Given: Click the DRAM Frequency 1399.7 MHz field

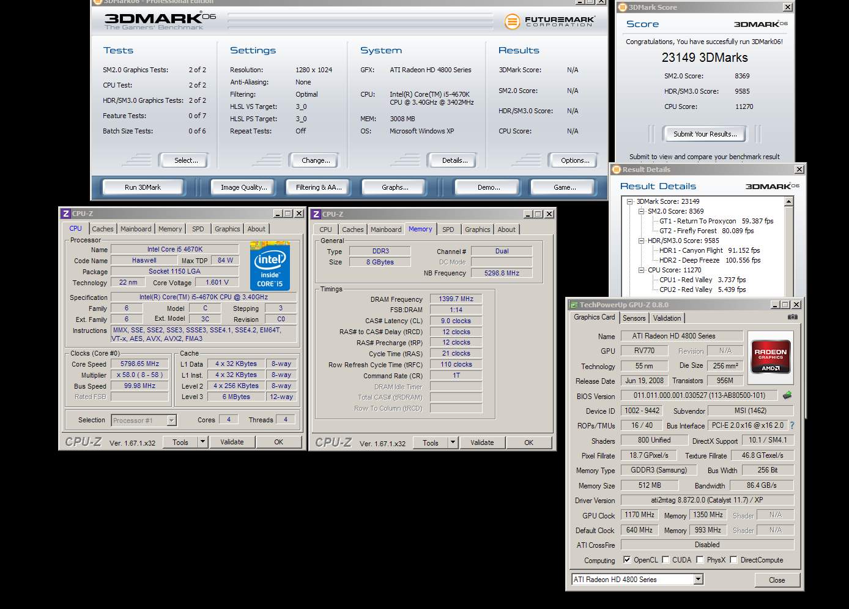Looking at the screenshot, I should coord(456,299).
